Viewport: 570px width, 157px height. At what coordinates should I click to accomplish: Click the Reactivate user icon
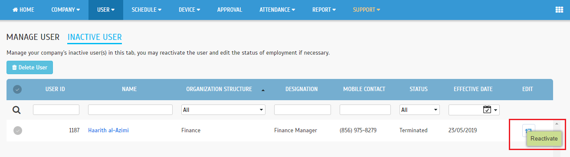(x=528, y=130)
